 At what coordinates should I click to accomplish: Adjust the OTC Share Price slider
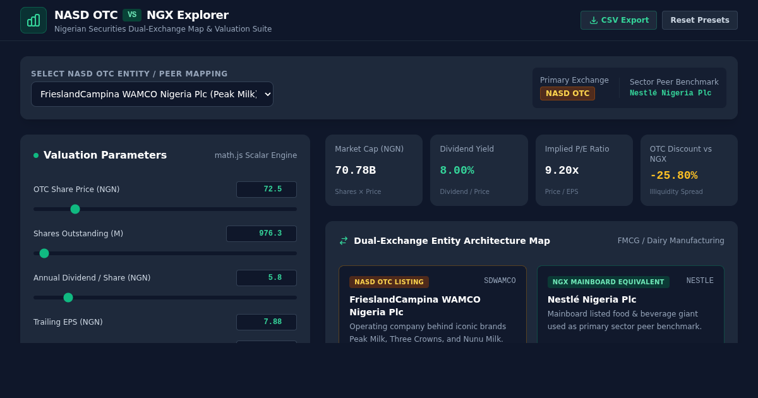pyautogui.click(x=165, y=209)
